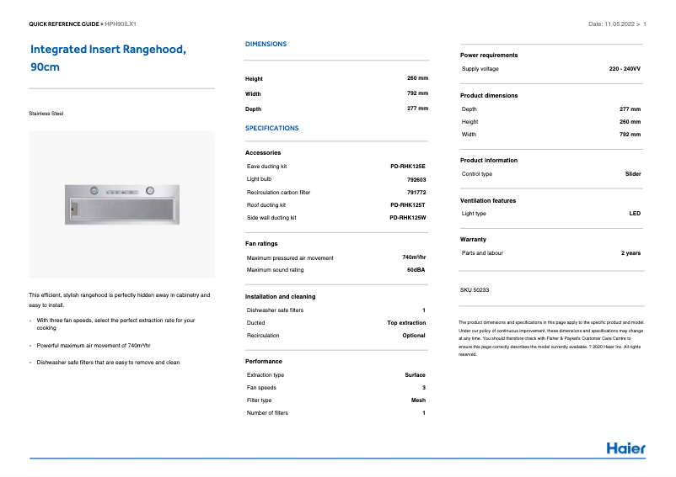Select the Recirculation carbon filter row label
The width and height of the screenshot is (676, 477).
click(278, 193)
